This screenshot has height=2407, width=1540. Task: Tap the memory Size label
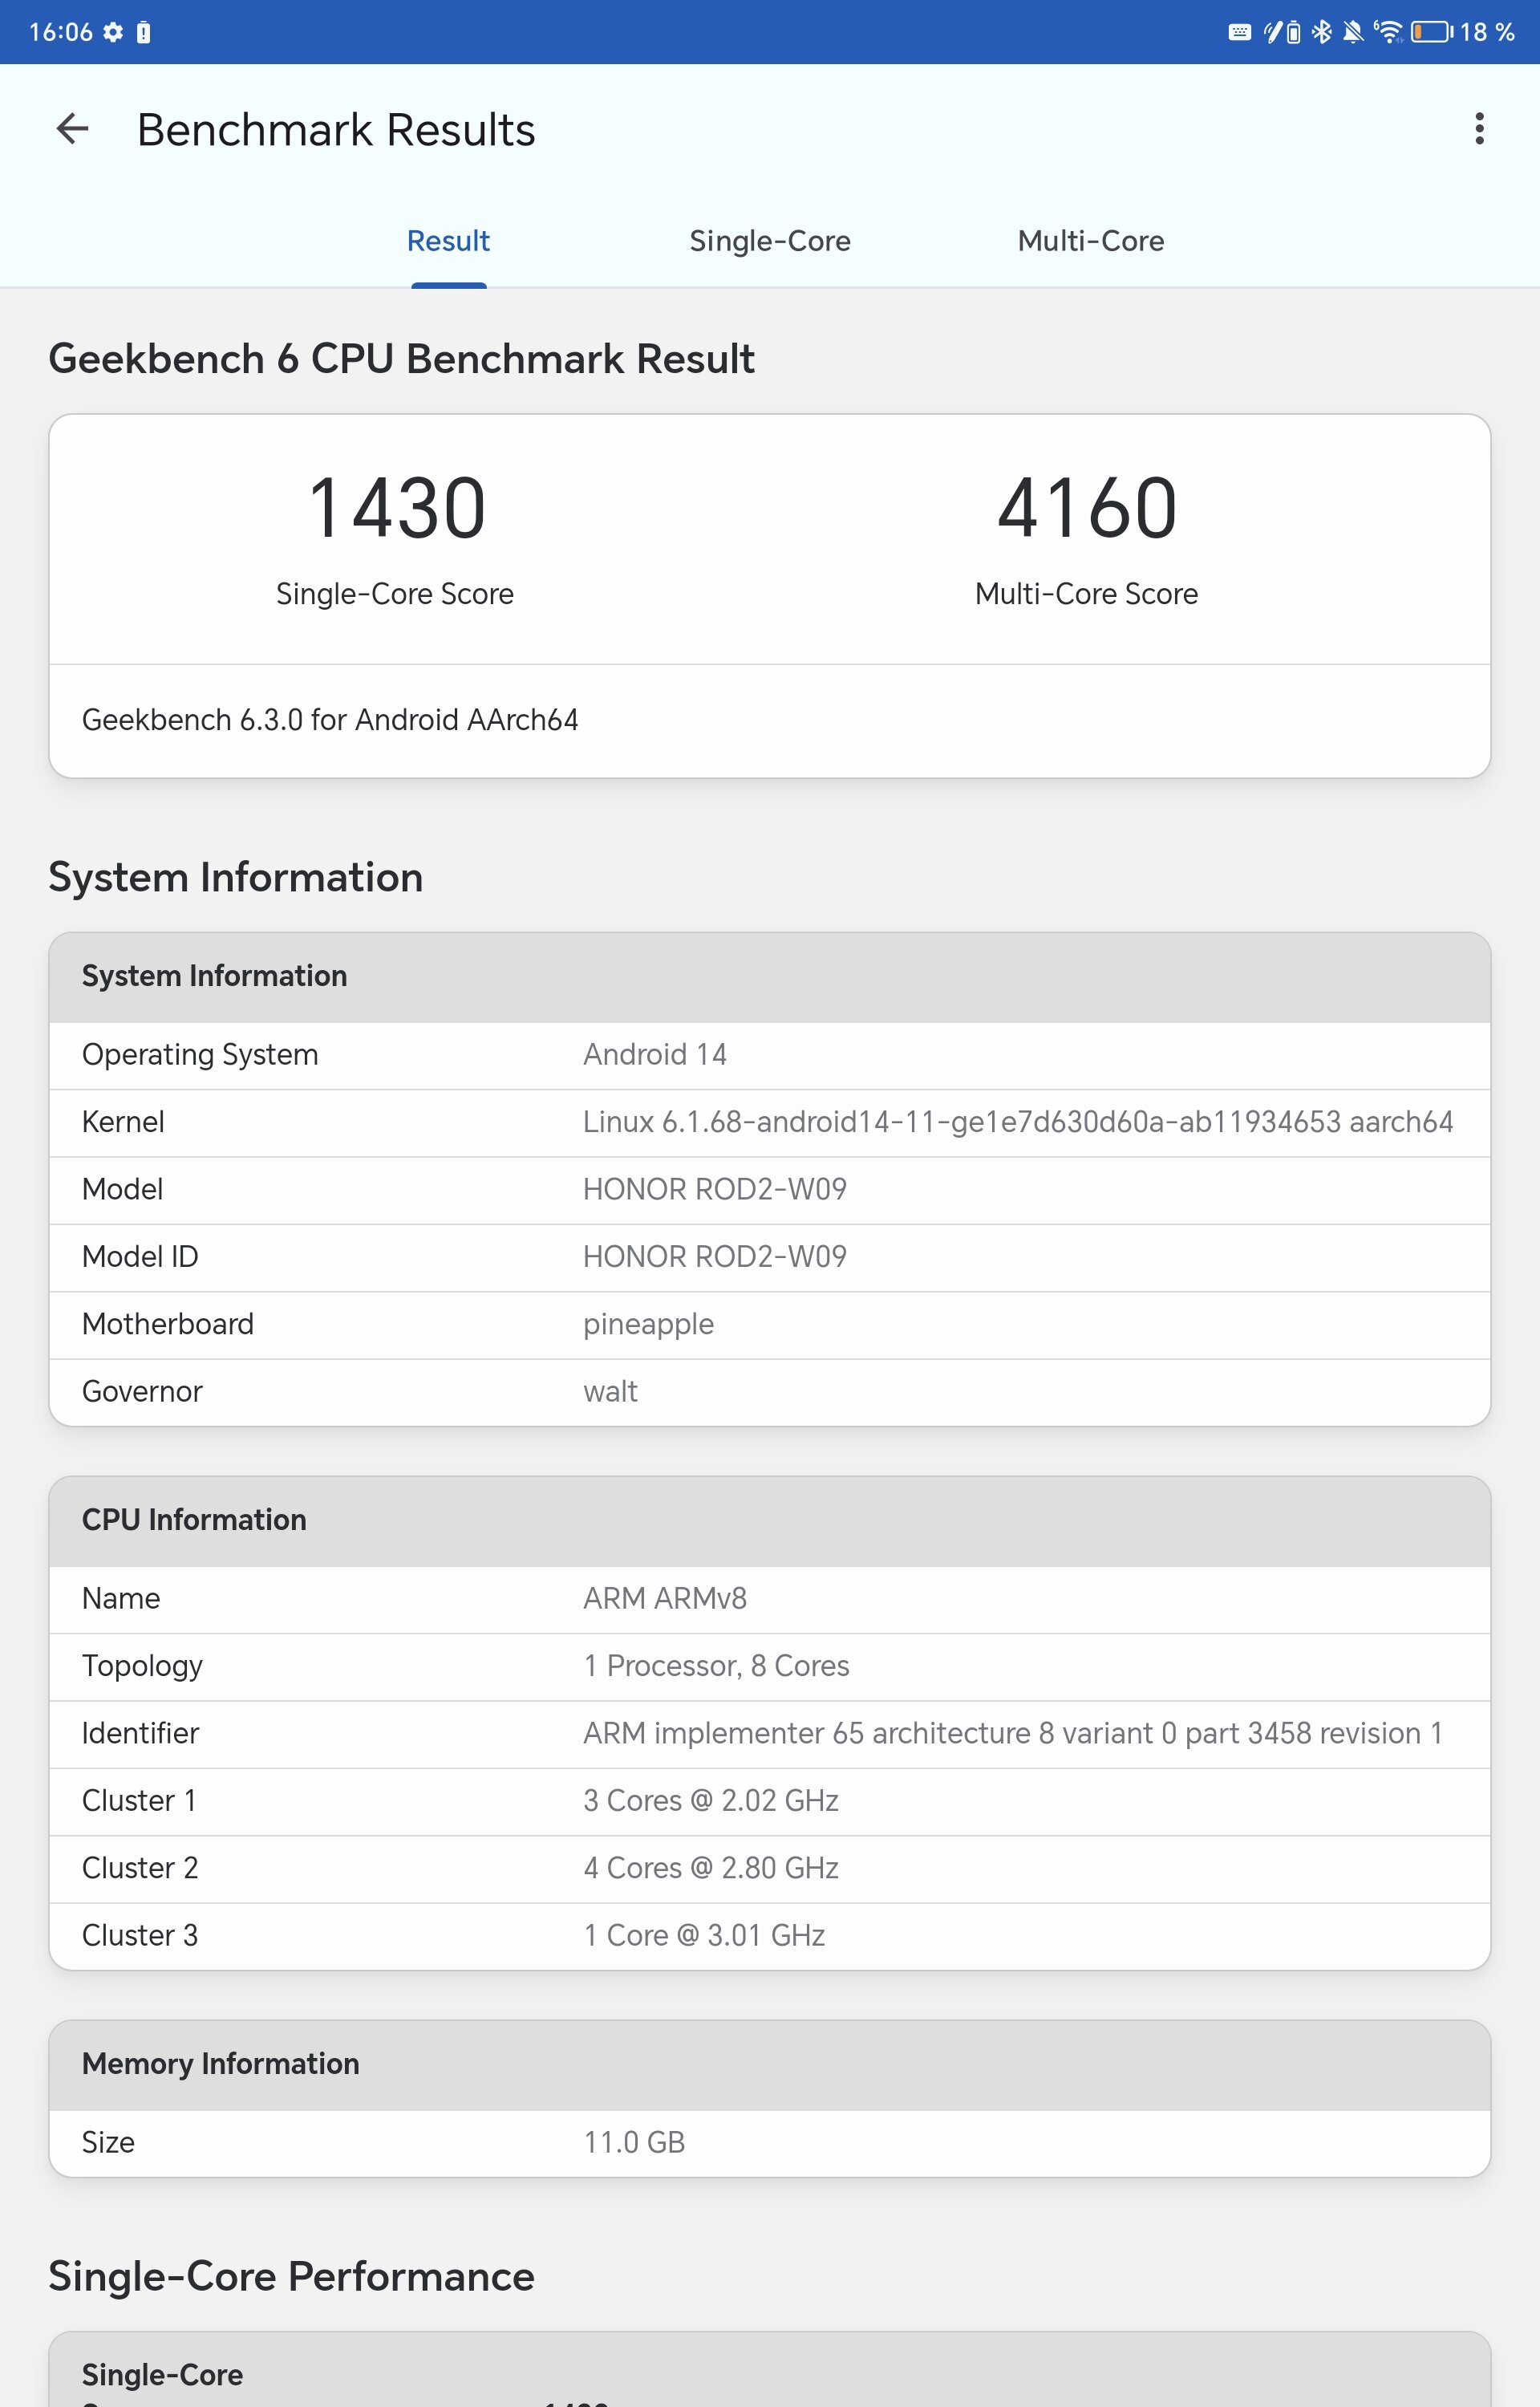pos(108,2143)
